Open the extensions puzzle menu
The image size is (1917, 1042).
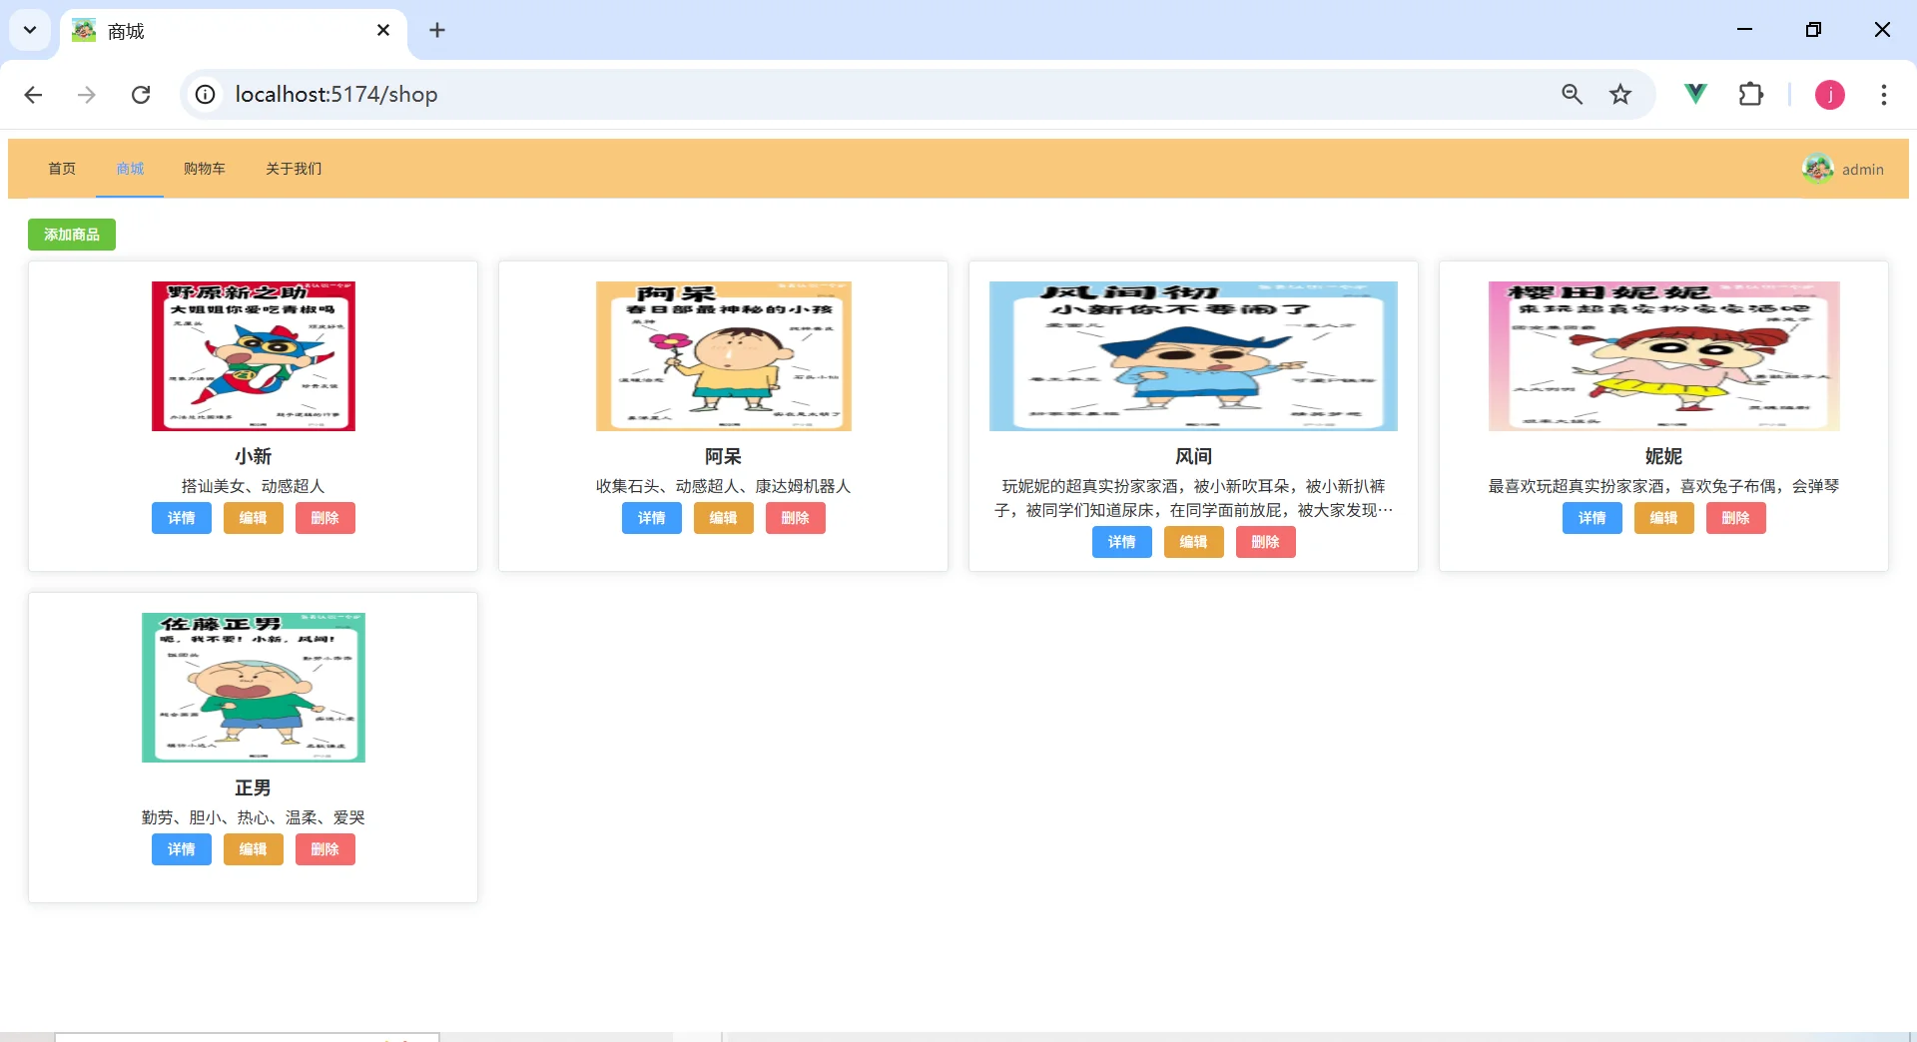1751,95
